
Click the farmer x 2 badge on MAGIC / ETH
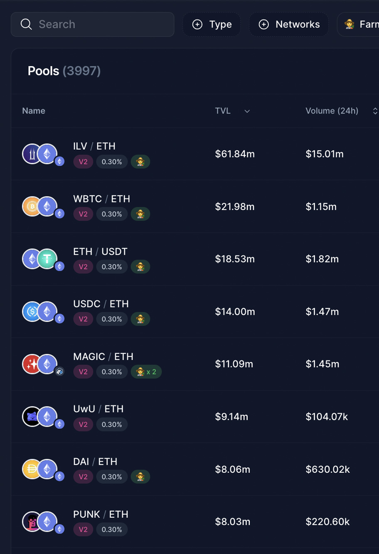pos(146,372)
